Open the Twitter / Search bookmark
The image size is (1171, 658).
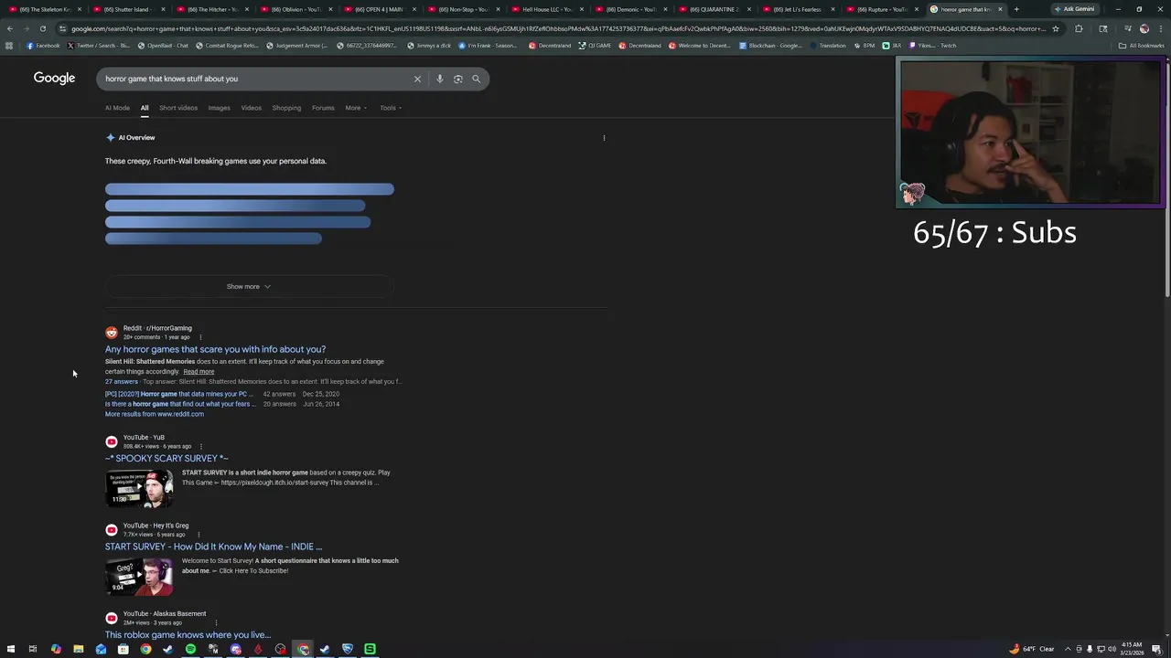tap(98, 46)
